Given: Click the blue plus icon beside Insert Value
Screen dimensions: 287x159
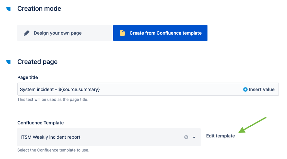Looking at the screenshot, I should 245,89.
